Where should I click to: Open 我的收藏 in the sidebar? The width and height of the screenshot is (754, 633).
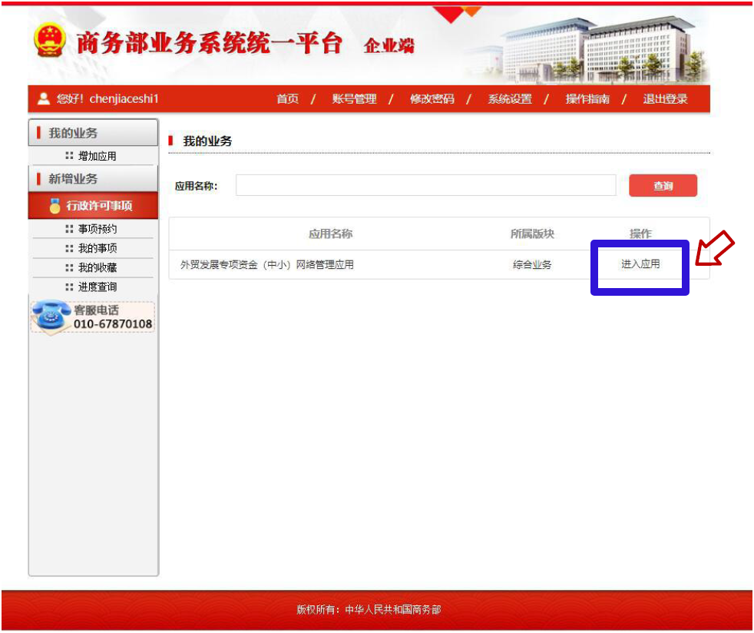pos(98,267)
